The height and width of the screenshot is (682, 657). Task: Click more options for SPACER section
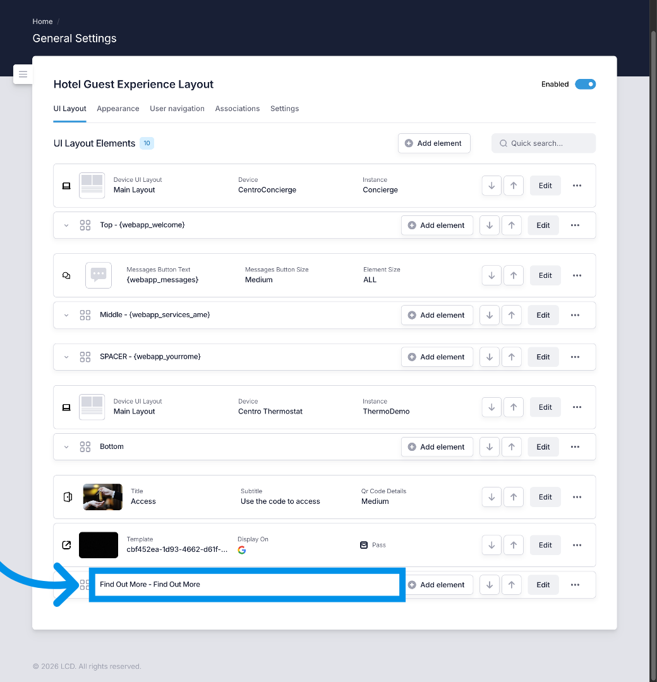575,357
